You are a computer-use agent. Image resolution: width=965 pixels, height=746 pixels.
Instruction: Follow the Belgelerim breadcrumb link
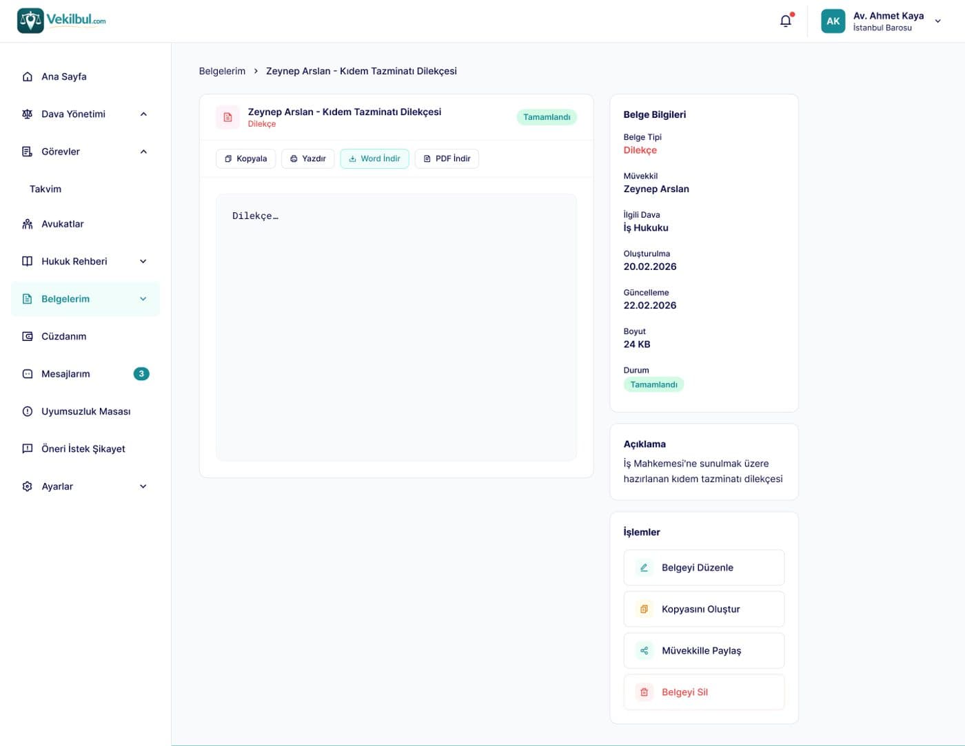pyautogui.click(x=222, y=71)
